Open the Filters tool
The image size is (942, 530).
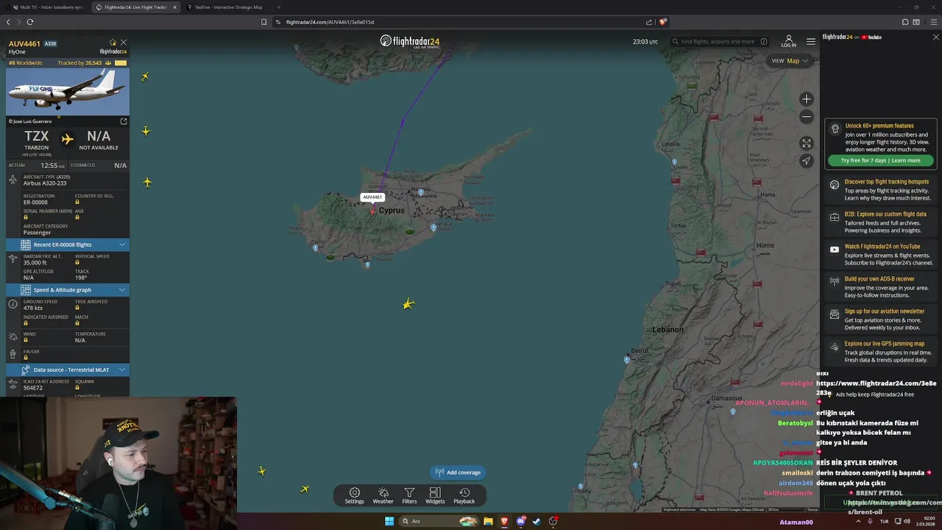point(409,495)
